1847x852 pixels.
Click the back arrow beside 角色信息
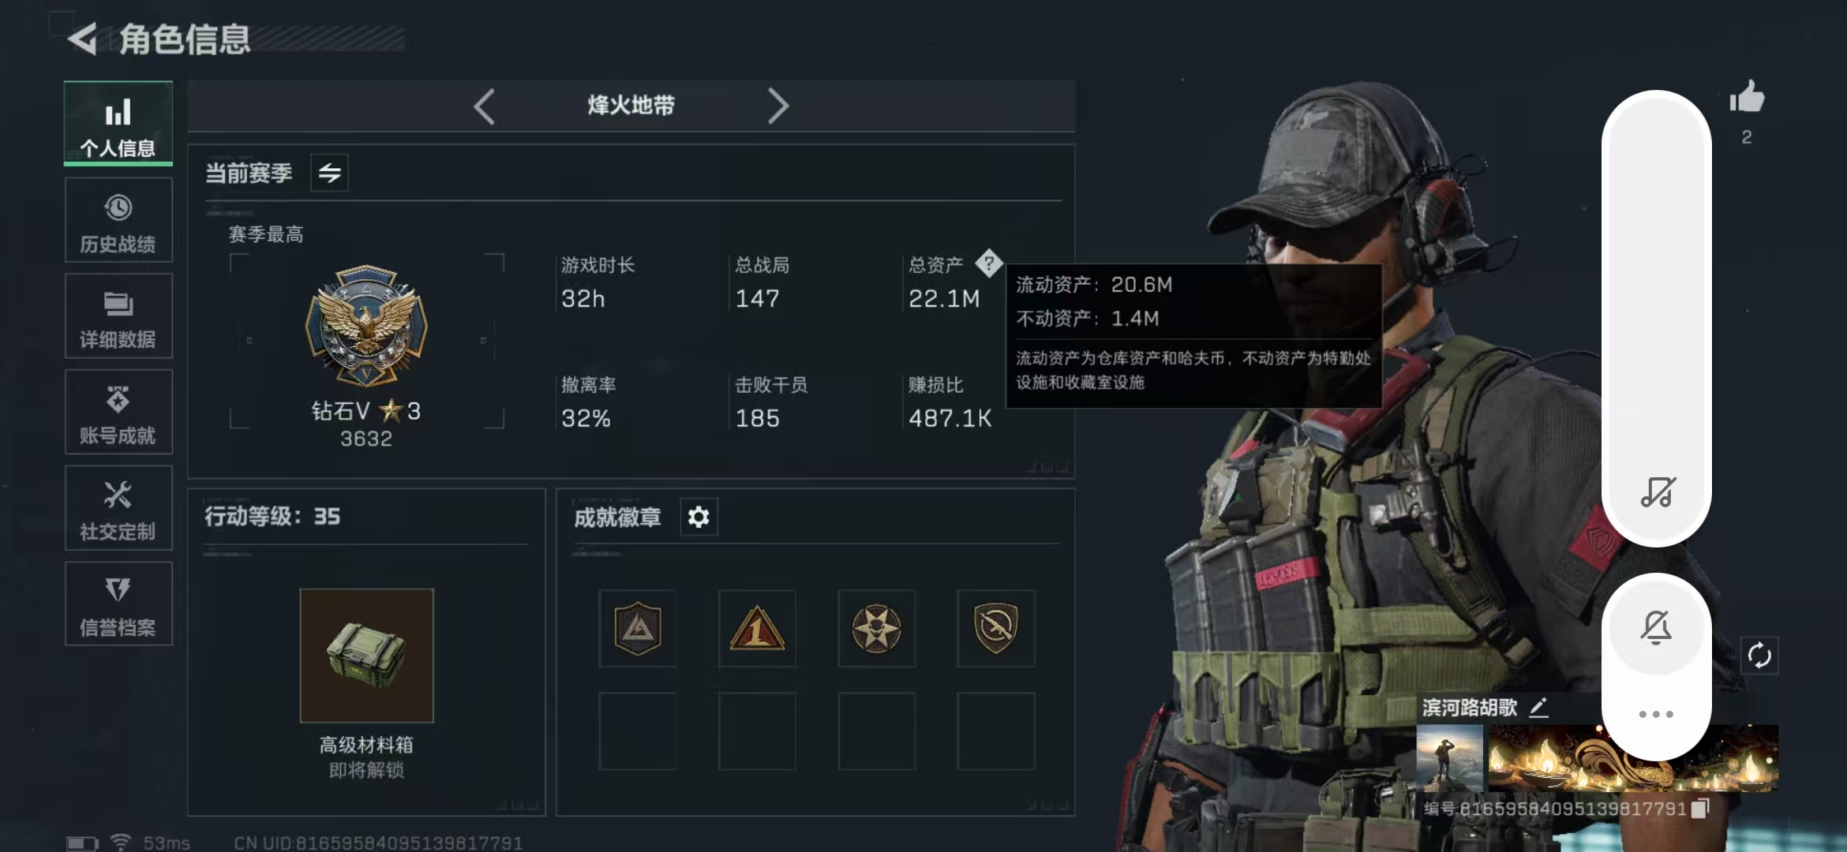83,38
